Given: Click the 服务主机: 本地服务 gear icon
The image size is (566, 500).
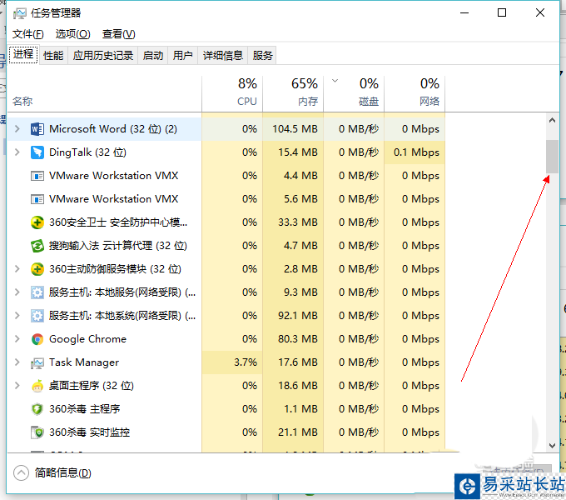Looking at the screenshot, I should 37,292.
